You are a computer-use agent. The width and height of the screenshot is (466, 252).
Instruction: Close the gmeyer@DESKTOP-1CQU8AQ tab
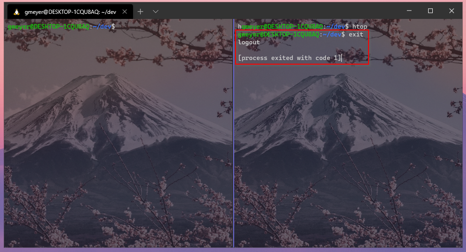click(125, 12)
